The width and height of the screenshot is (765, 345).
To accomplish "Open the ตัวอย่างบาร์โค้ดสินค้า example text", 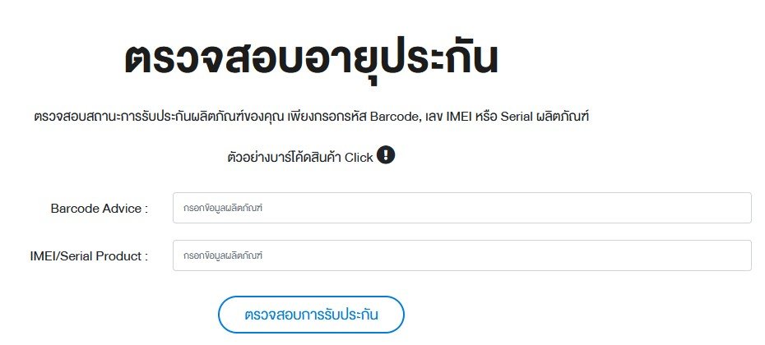I will pyautogui.click(x=284, y=157).
